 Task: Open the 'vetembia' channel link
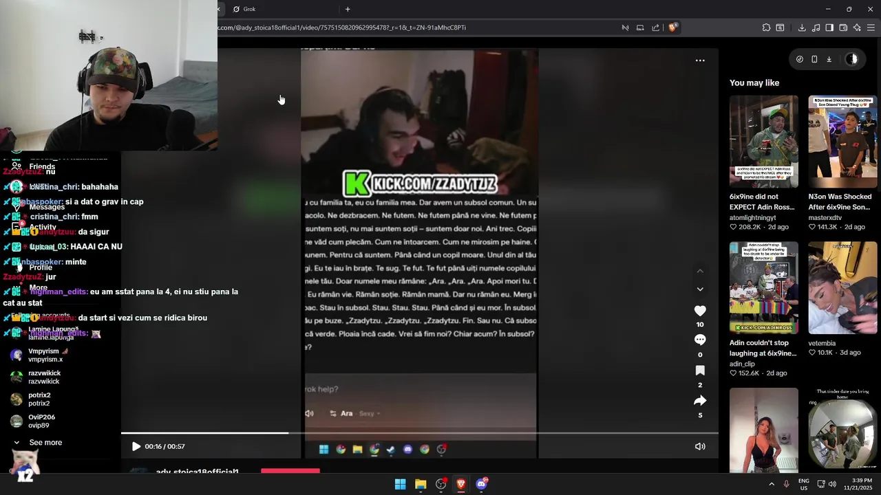point(822,343)
